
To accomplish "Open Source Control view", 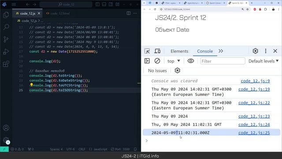I will pos(6,39).
